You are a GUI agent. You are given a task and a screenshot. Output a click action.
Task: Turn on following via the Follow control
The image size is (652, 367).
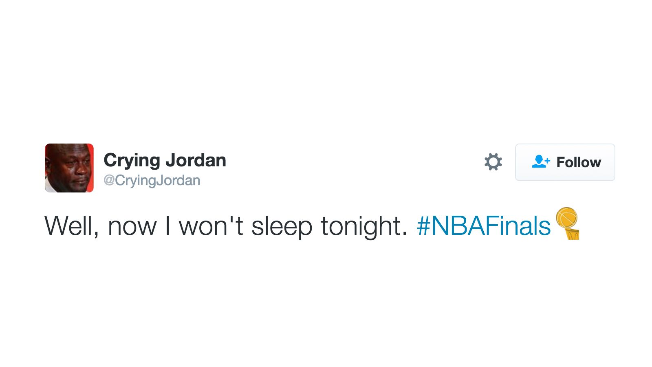point(566,162)
